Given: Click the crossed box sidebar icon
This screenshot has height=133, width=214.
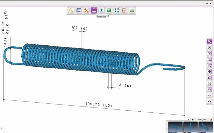Looking at the screenshot, I should (210, 83).
